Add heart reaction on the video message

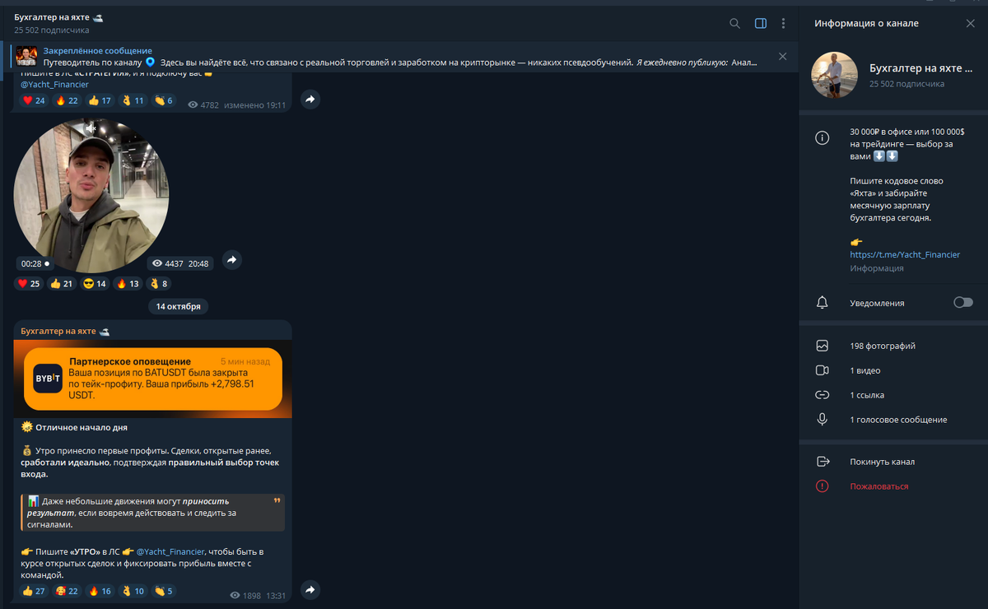click(x=29, y=284)
